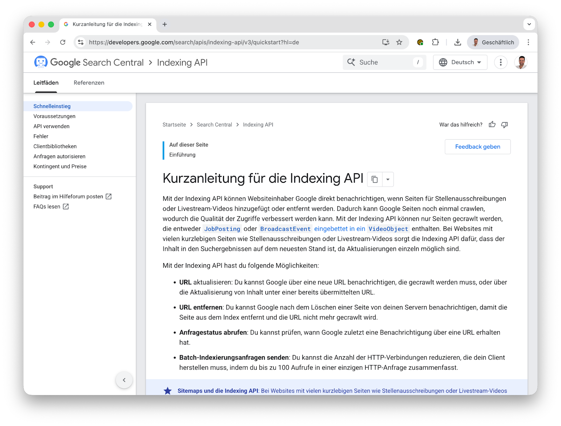561x426 pixels.
Task: Open Chrome three-dot menu
Action: coord(528,42)
